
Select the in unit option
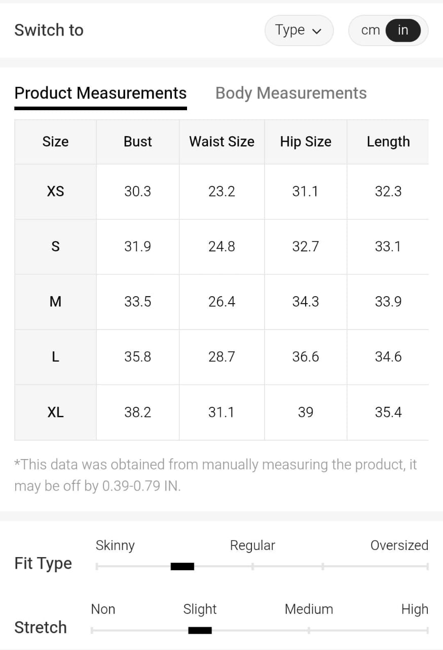click(x=403, y=30)
